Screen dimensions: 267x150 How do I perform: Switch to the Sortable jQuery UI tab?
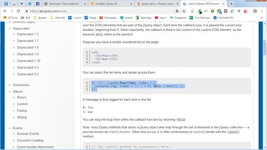[x=111, y=4]
